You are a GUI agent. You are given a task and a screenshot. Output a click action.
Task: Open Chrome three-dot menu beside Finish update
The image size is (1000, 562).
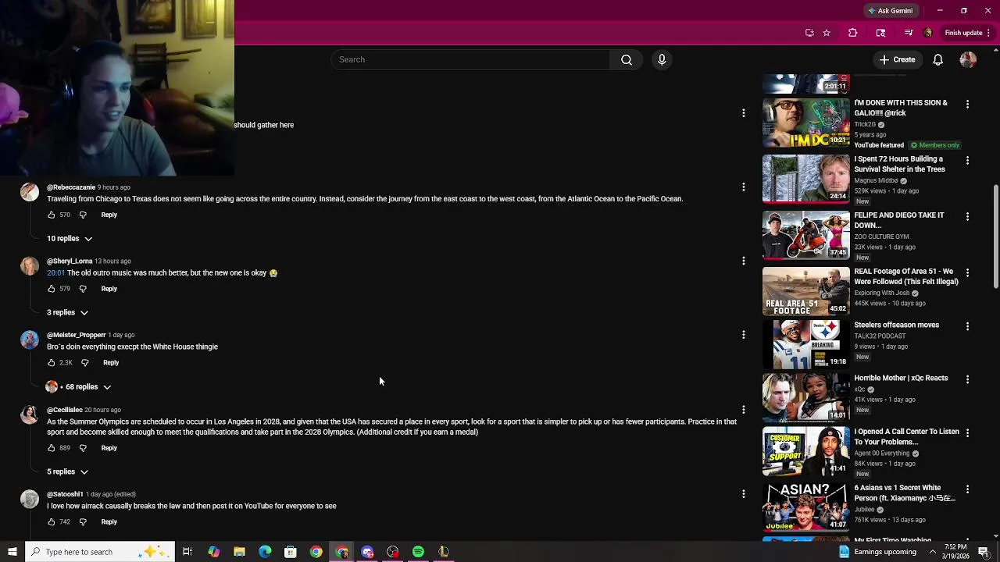988,33
